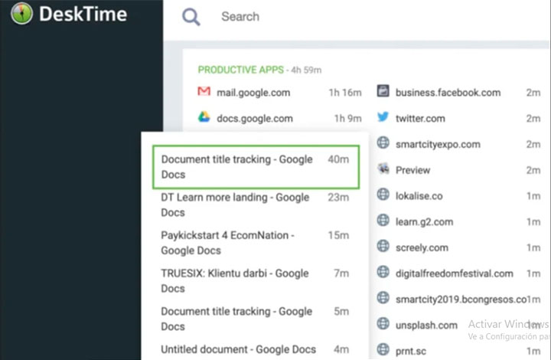Click the screely.com entry text
551x360 pixels.
(x=422, y=248)
